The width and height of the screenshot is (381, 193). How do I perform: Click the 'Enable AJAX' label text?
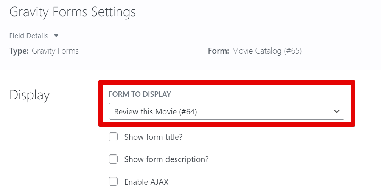click(x=146, y=182)
